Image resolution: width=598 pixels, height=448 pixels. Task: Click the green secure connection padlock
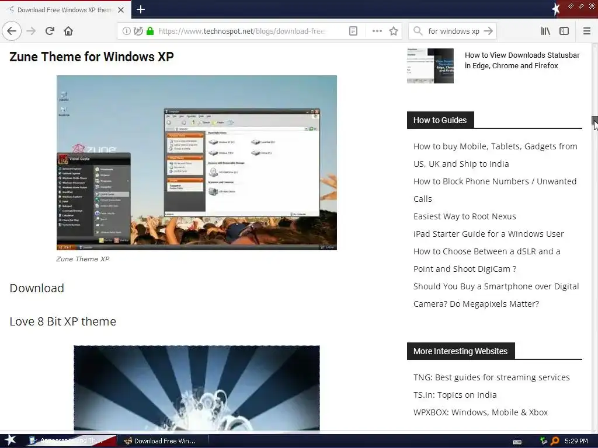pos(150,31)
